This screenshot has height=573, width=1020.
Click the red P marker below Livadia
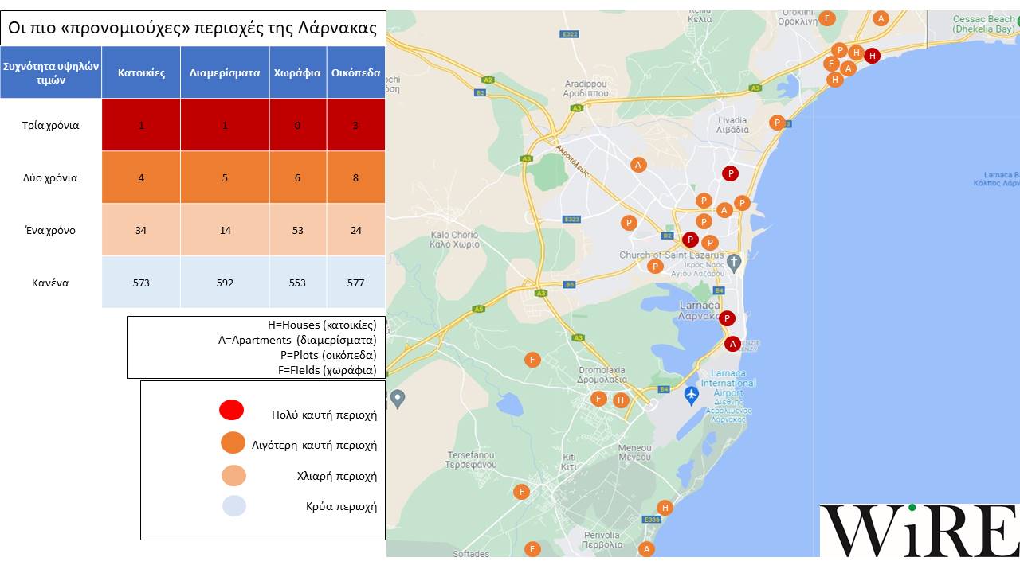(x=729, y=173)
